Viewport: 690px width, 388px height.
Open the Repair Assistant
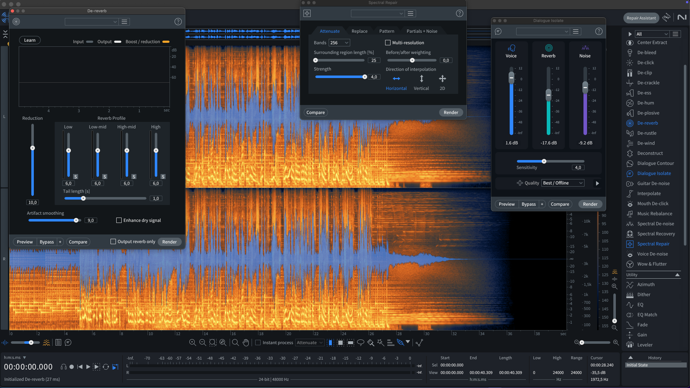641,18
